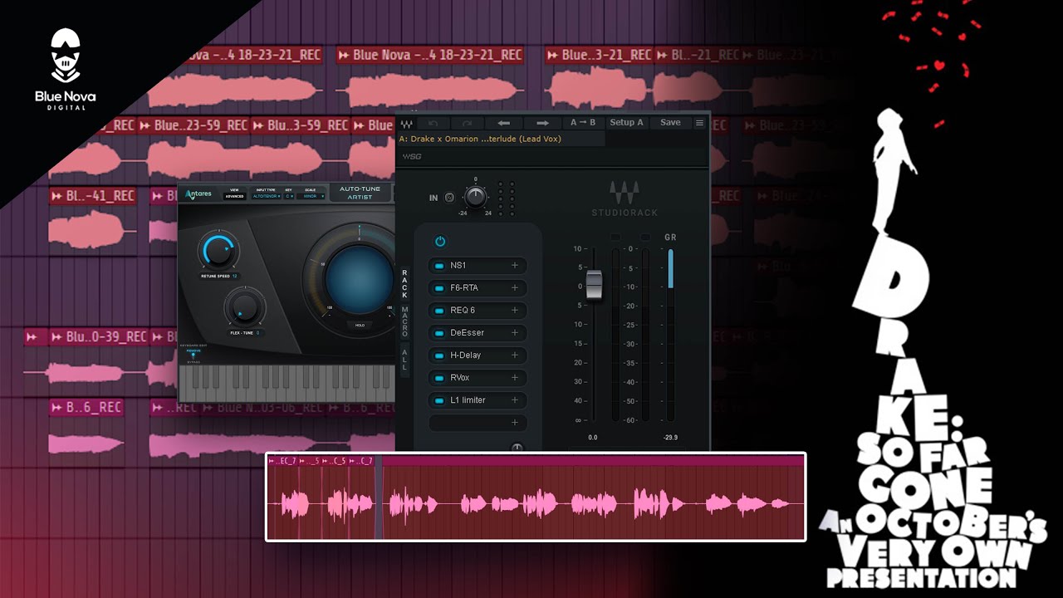1063x598 pixels.
Task: Click the Retune Speed value 12
Action: [235, 276]
